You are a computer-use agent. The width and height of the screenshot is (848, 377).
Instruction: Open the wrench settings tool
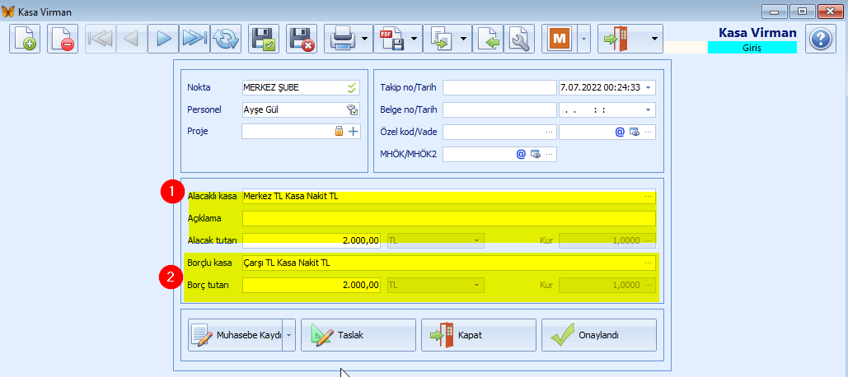[519, 39]
